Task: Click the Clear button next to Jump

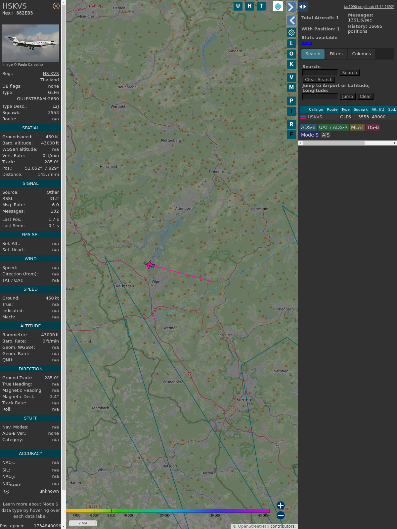Action: (365, 97)
